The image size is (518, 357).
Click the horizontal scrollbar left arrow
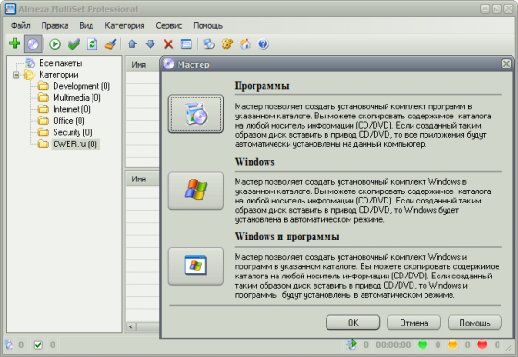click(x=131, y=326)
